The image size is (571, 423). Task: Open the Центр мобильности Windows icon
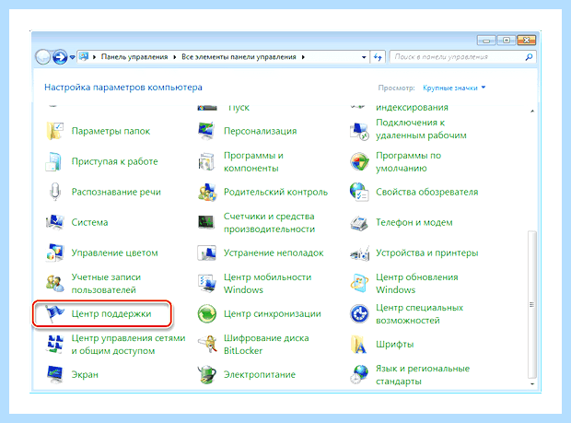click(x=206, y=283)
